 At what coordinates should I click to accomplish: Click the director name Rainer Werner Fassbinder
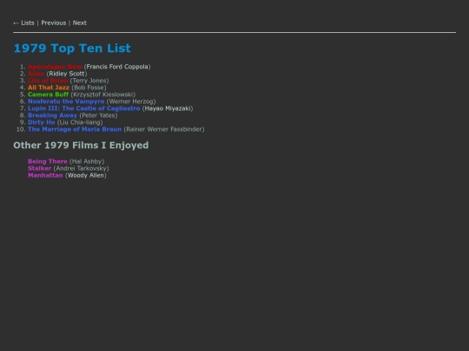click(x=164, y=129)
